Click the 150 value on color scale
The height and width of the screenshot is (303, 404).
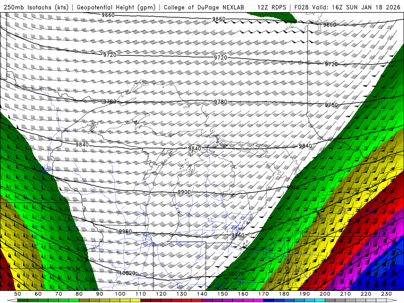pos(223,294)
